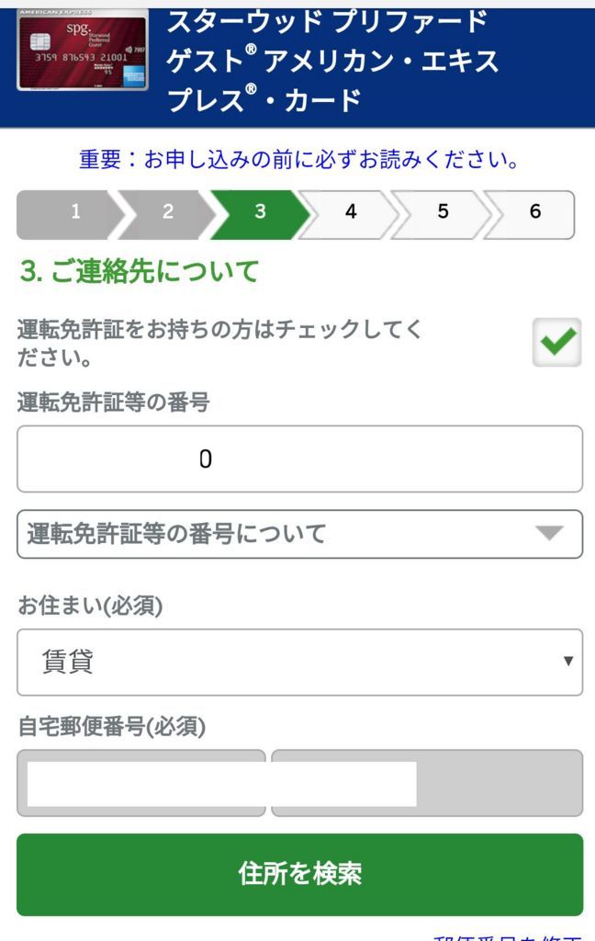Viewport: 595px width, 941px height.
Task: Jump to step 6 in progress bar
Action: [534, 213]
